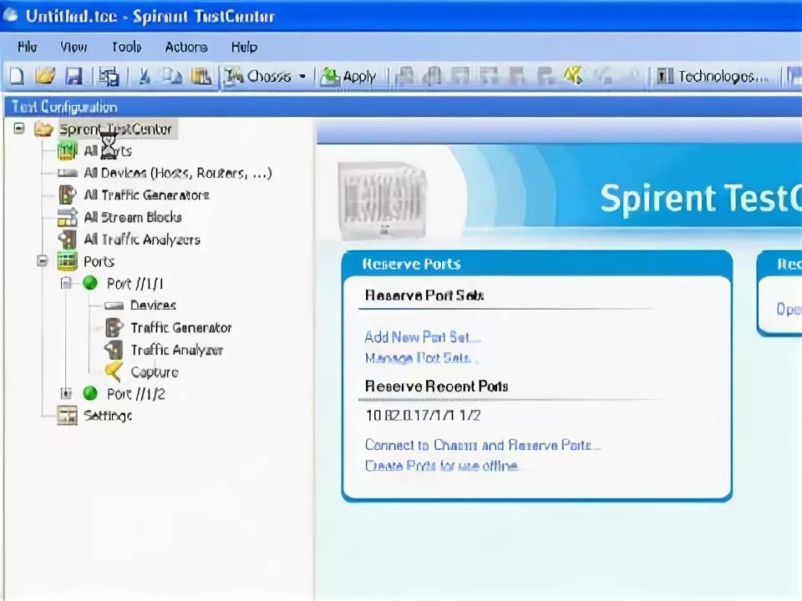The width and height of the screenshot is (802, 601).
Task: Click the All Traffic Generators icon
Action: coord(67,194)
